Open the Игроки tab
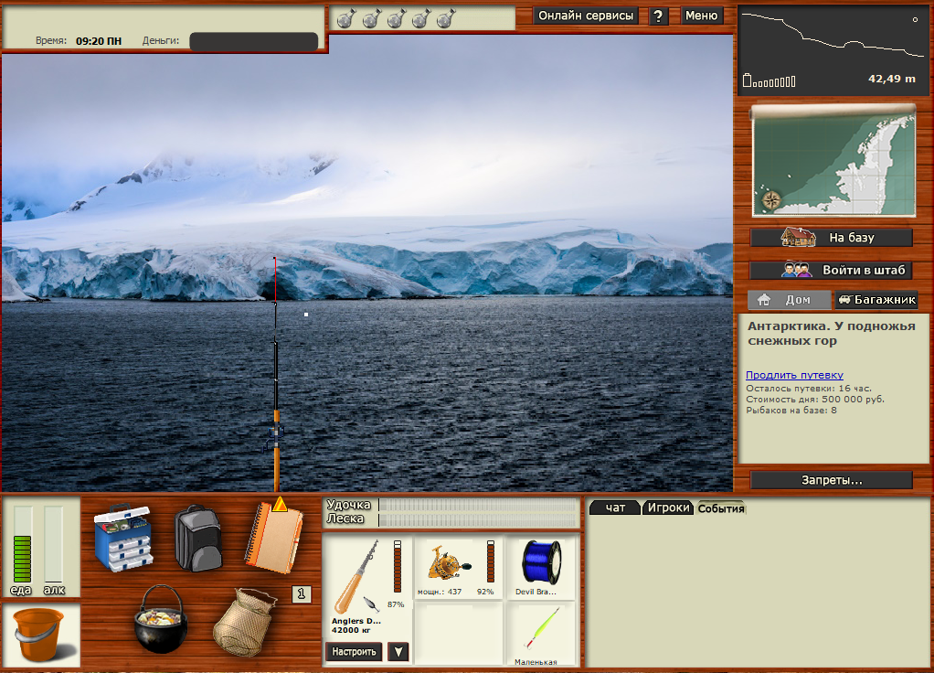This screenshot has width=934, height=673. coord(667,508)
